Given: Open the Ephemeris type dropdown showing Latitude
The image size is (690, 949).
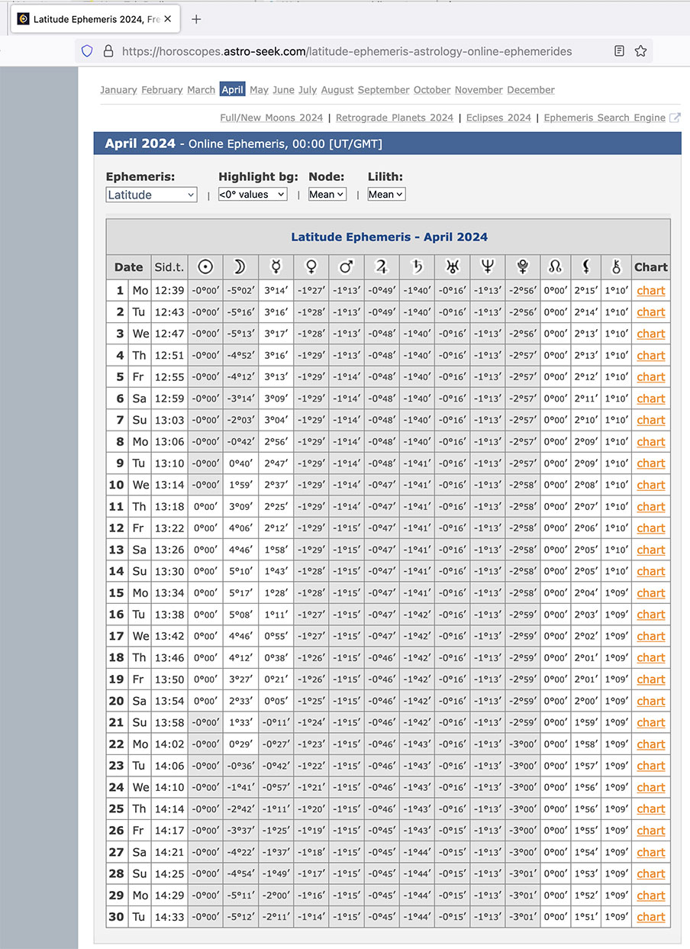Looking at the screenshot, I should (152, 195).
